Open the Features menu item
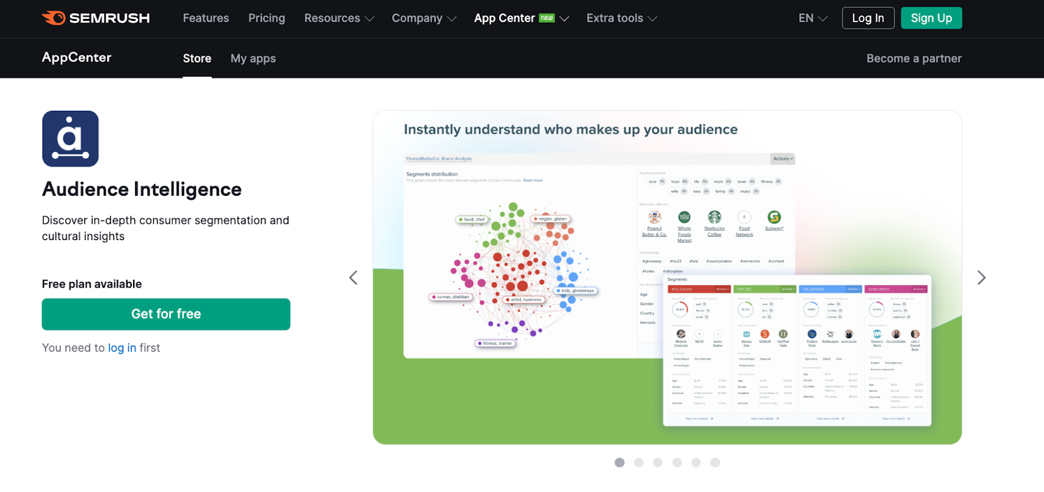 click(x=206, y=18)
